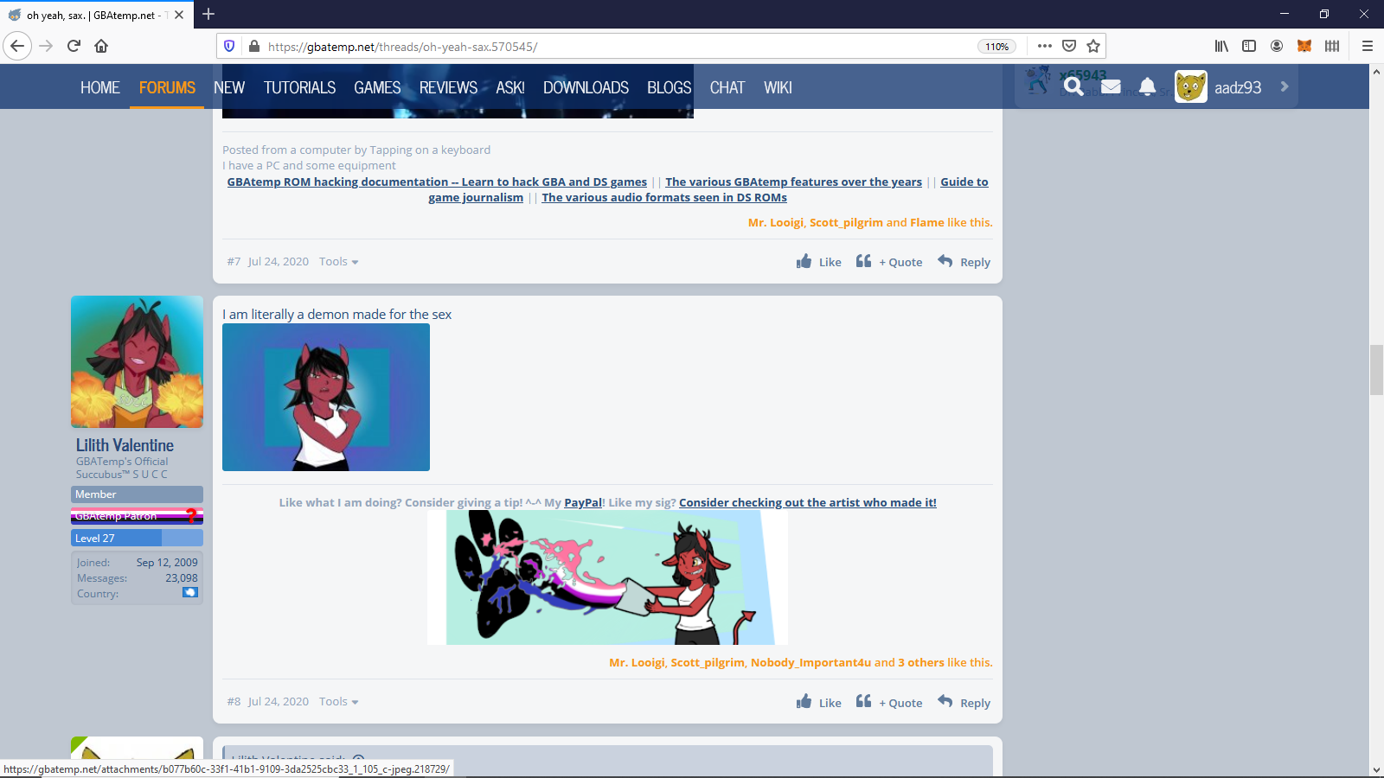1384x778 pixels.
Task: Click the country flag under Lilith Valentine
Action: coord(190,593)
